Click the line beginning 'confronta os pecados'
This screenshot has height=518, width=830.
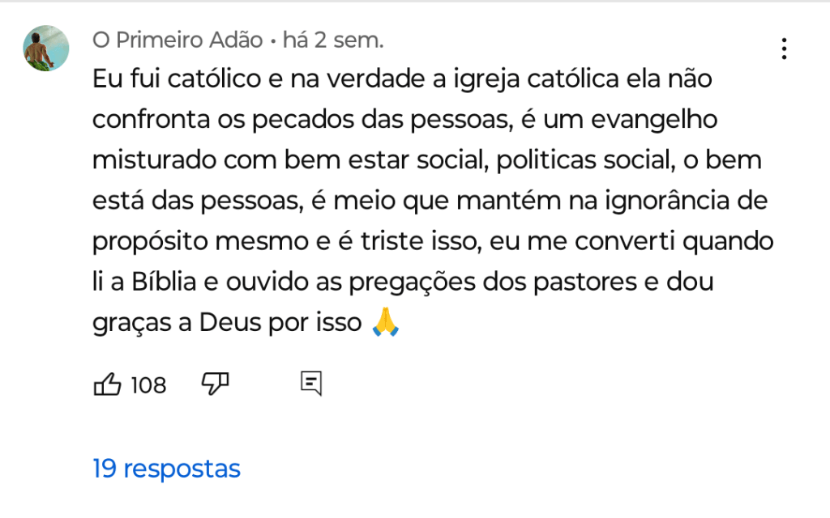(405, 120)
